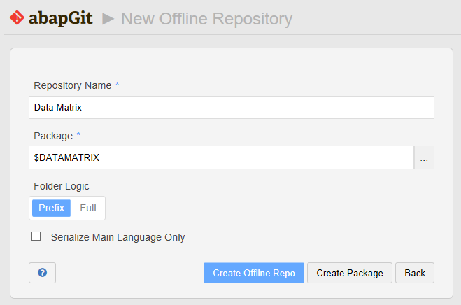Click the Create Package button
The width and height of the screenshot is (461, 305).
[350, 273]
